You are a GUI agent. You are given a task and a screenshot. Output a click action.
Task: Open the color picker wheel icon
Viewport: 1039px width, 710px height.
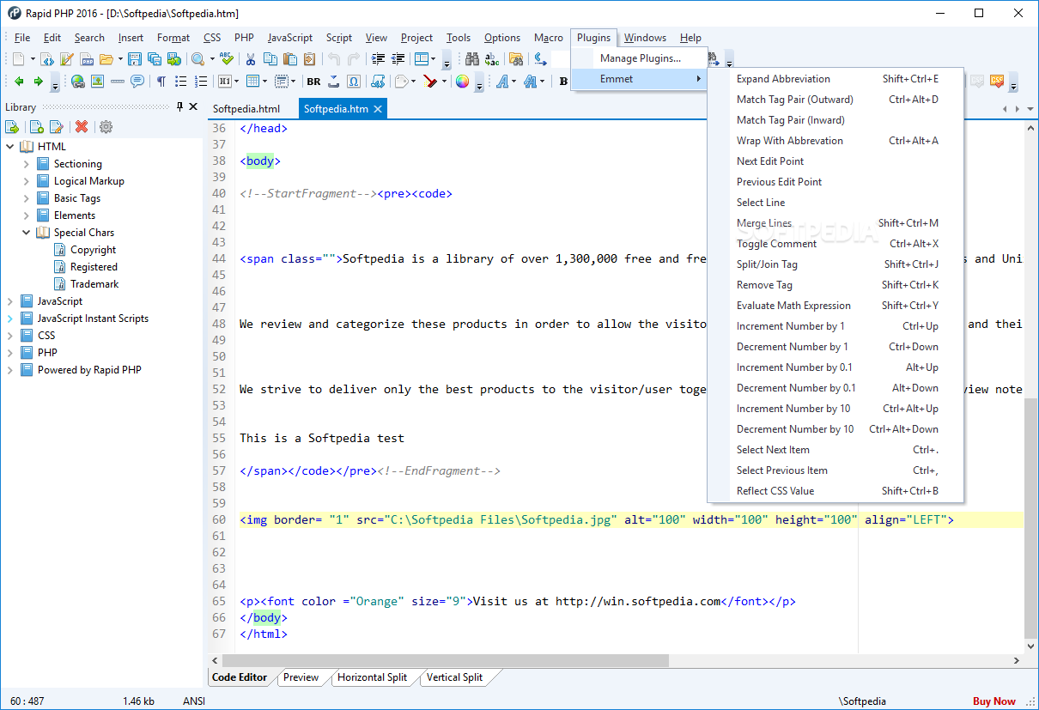(x=462, y=82)
